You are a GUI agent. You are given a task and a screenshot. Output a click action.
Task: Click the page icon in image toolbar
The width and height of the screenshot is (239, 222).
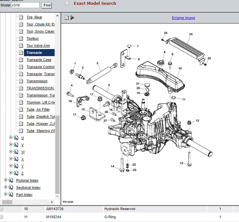(67, 18)
